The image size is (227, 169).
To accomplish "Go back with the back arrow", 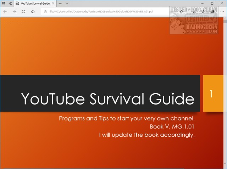I will pos(5,12).
